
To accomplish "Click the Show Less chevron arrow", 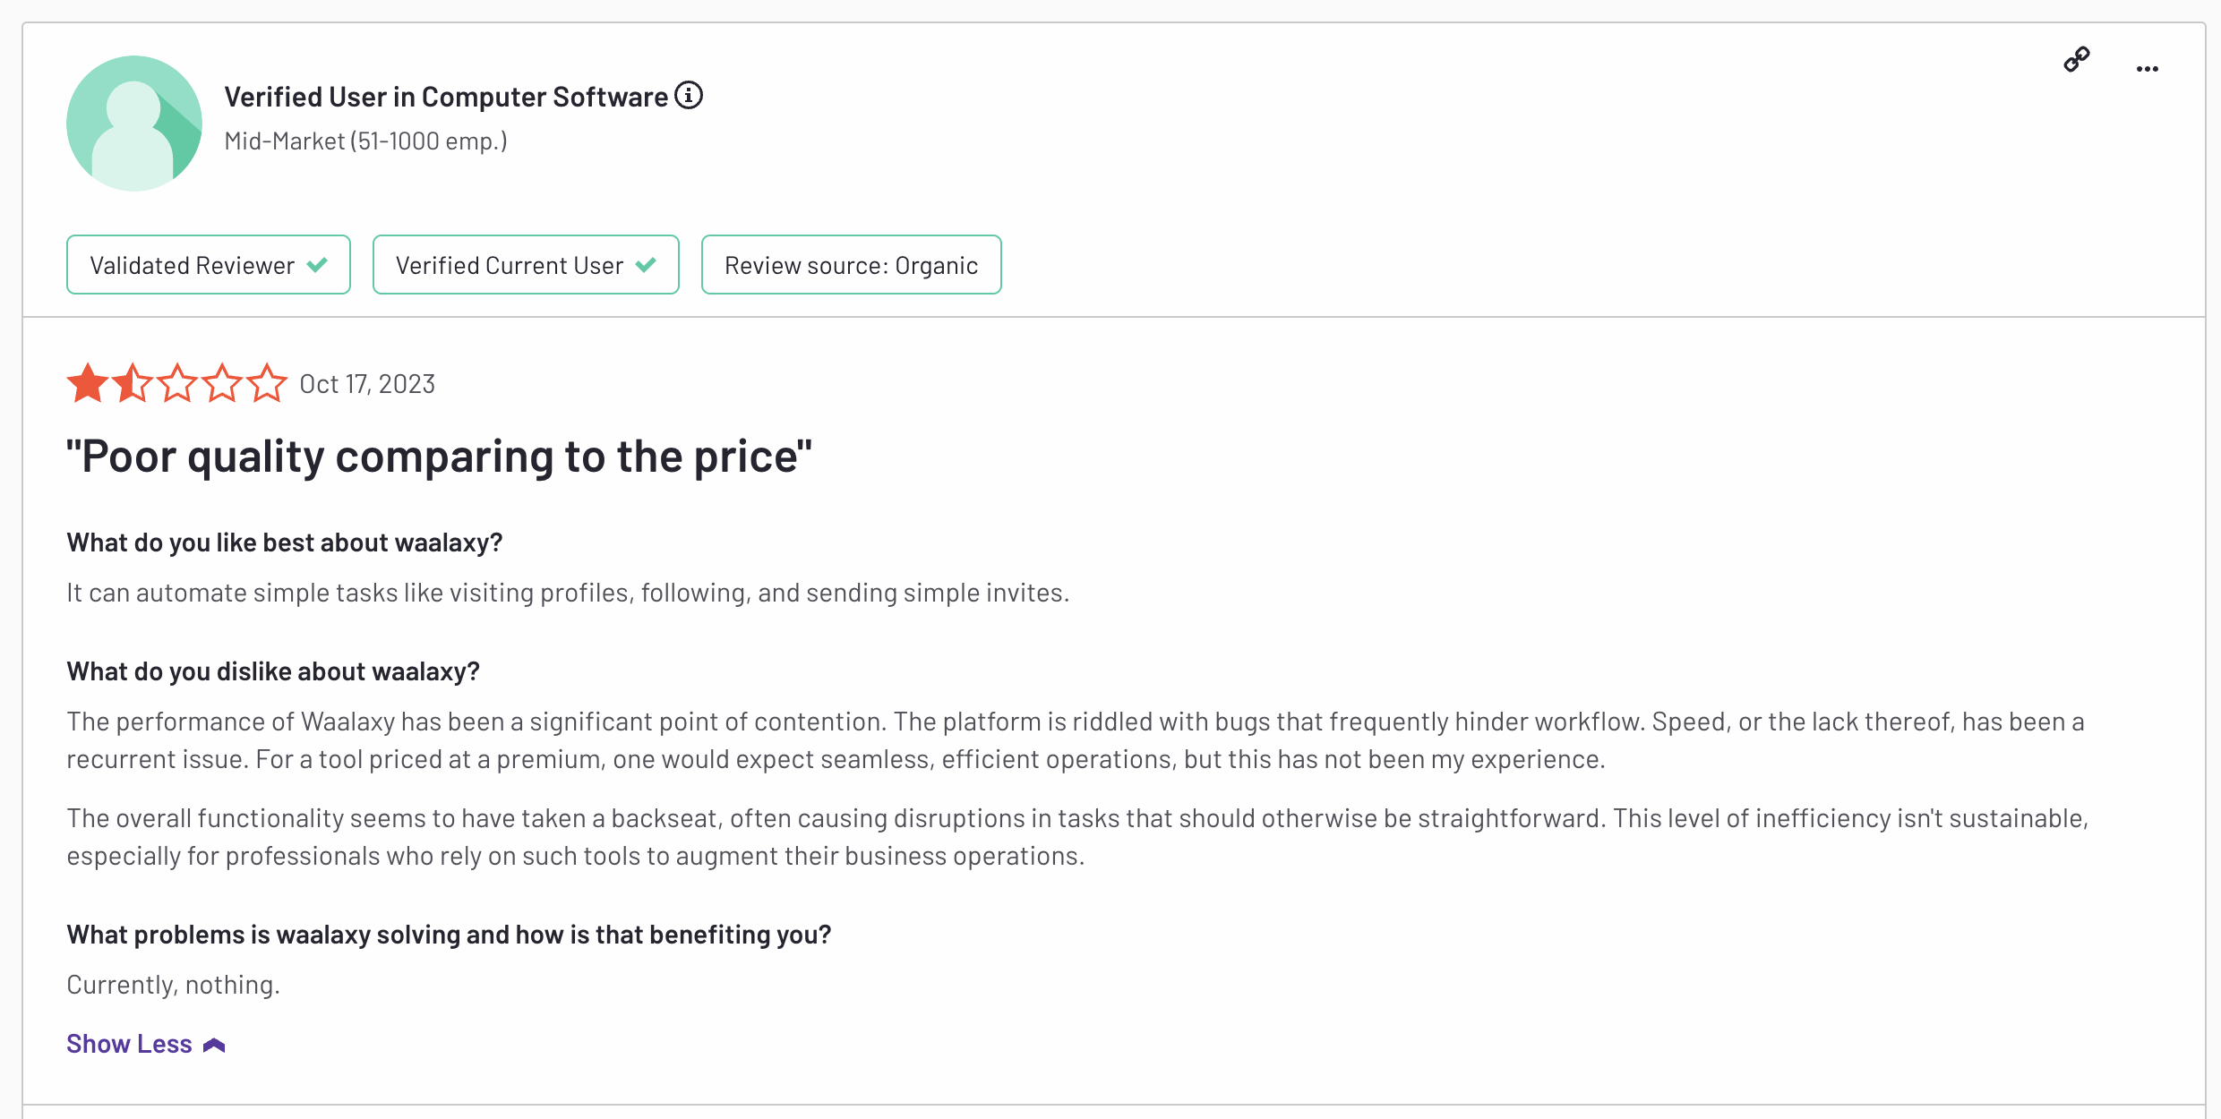I will click(x=214, y=1045).
